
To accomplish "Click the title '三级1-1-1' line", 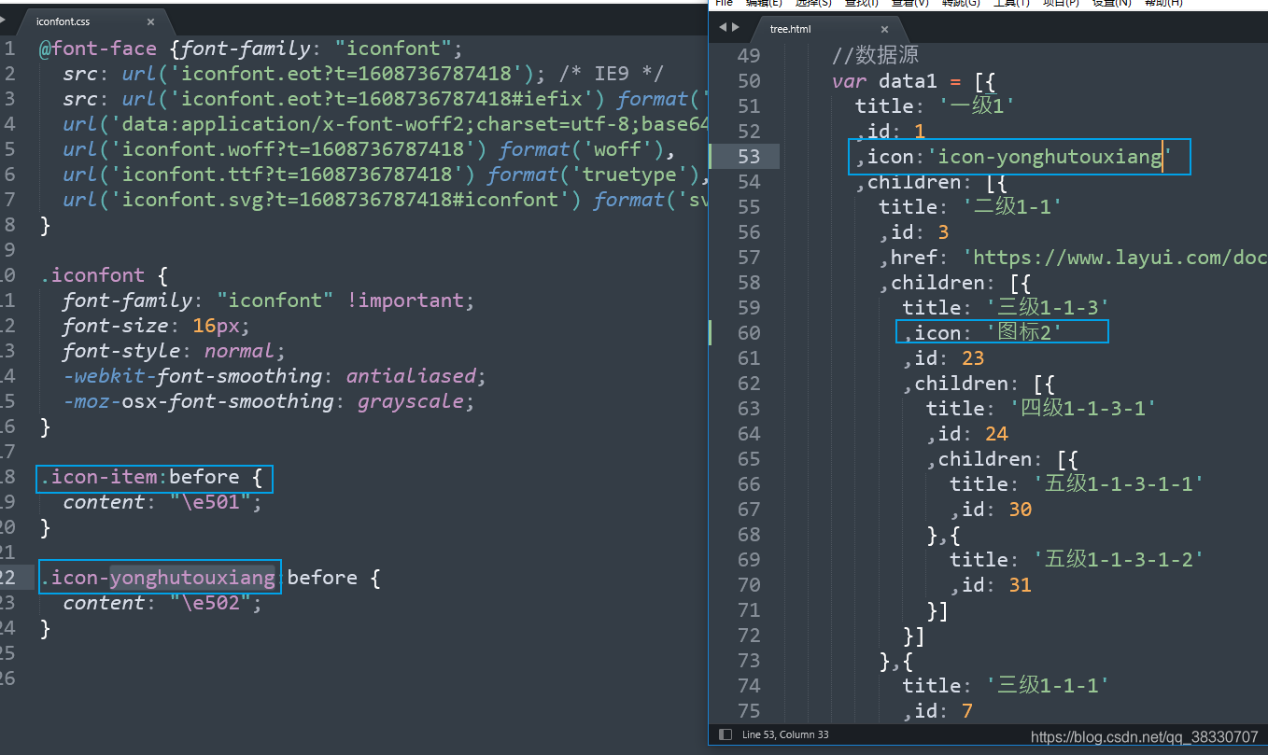I will click(1006, 686).
